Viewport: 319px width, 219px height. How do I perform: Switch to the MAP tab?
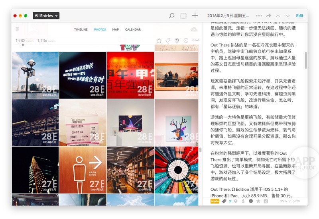tap(115, 29)
